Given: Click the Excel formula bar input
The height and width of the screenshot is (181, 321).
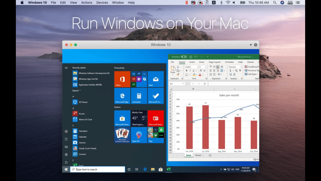Looking at the screenshot, I should [234, 83].
